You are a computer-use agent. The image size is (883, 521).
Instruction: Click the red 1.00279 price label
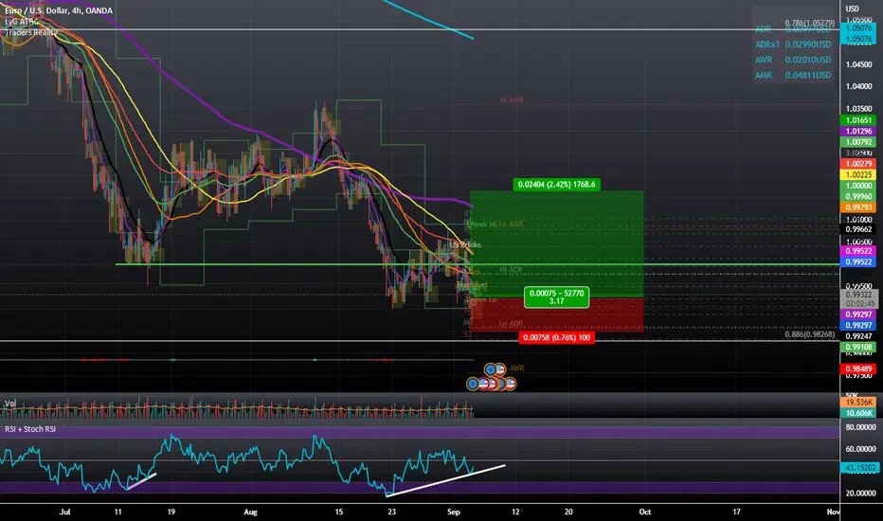[857, 164]
